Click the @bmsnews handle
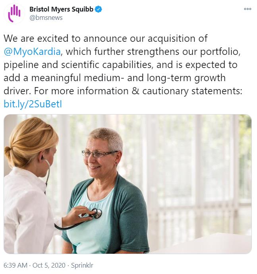 [x=46, y=17]
